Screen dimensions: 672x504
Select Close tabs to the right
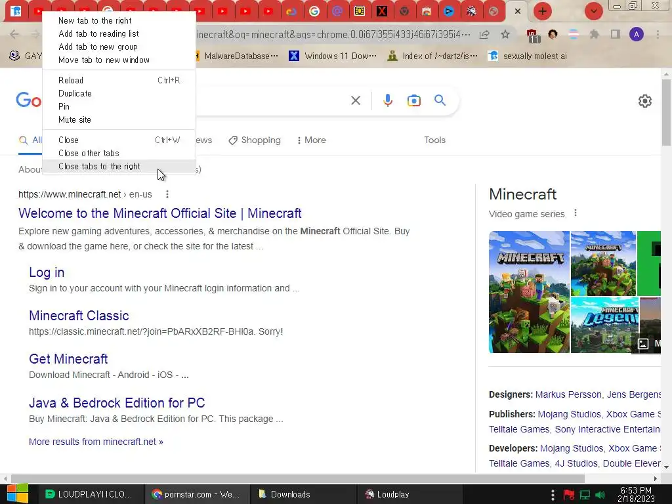(119, 166)
